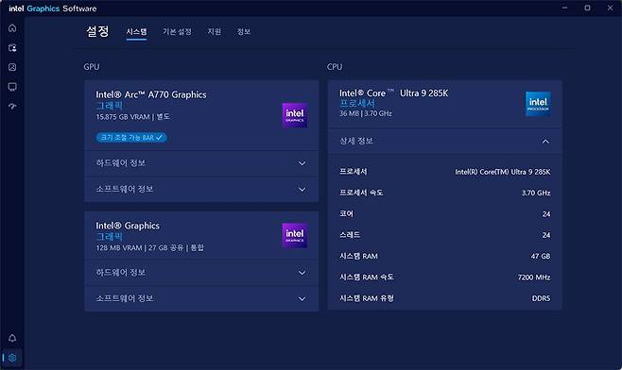Click the processor value Intel(R) Core(TM) Ultra 9 285K
Viewport: 622px width, 370px height.
503,172
